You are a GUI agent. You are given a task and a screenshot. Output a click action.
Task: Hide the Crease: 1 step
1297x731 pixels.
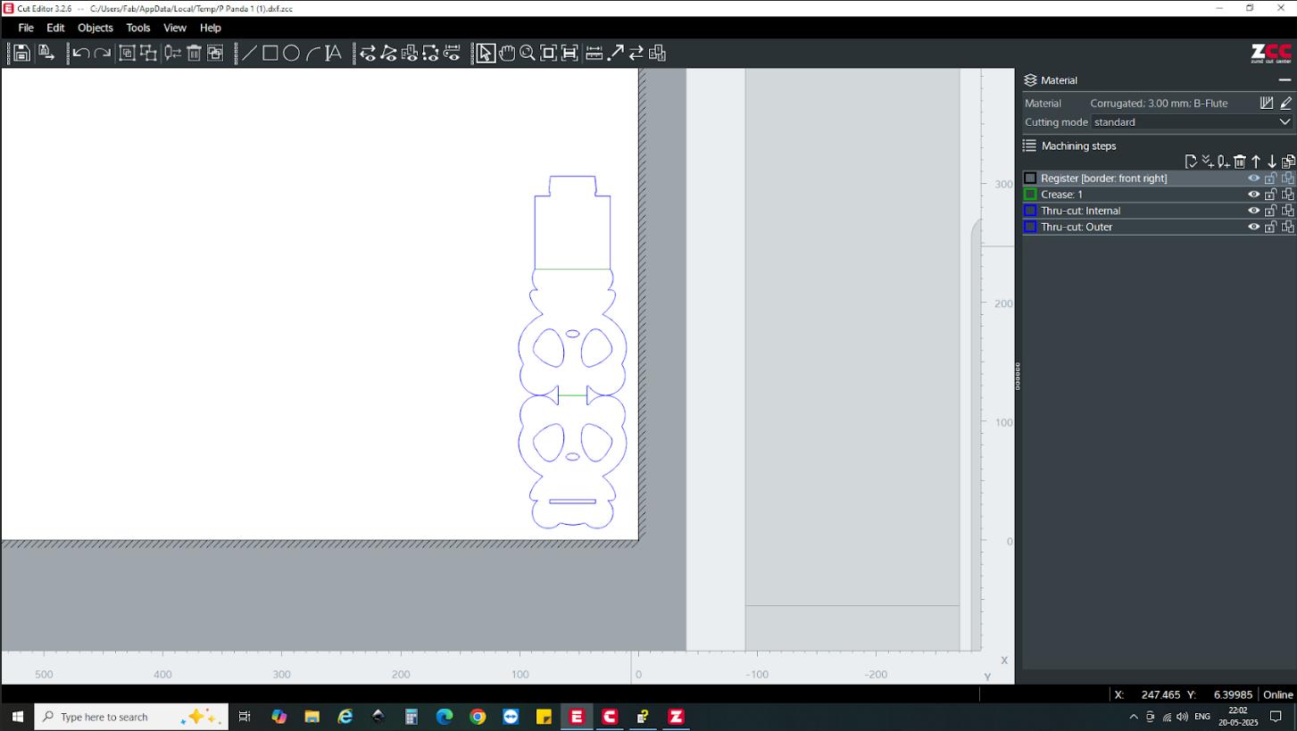pyautogui.click(x=1253, y=195)
